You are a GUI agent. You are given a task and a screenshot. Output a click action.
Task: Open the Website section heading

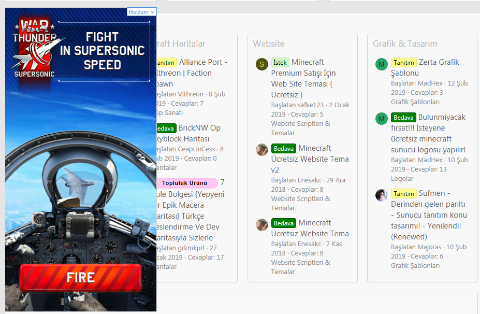coord(268,44)
